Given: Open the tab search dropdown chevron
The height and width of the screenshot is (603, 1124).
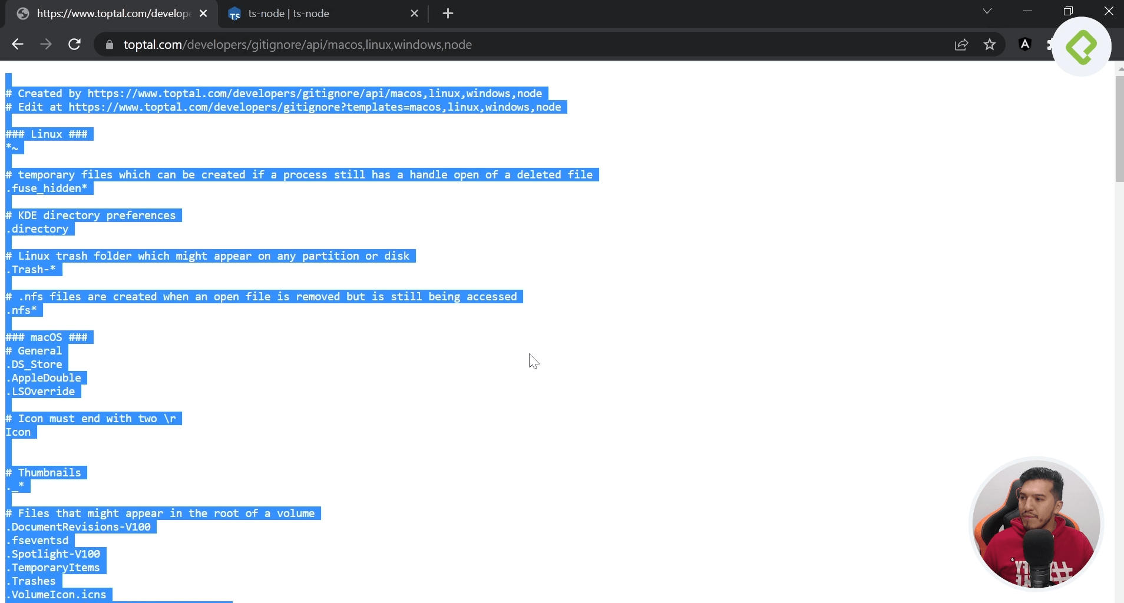Looking at the screenshot, I should click(x=987, y=11).
